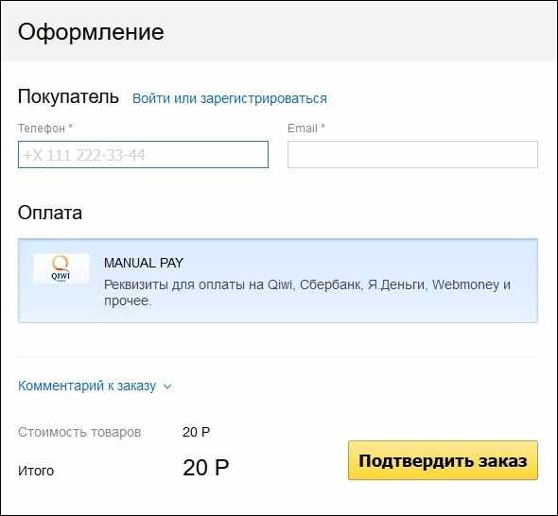
Task: Click the 20 Р value beside Стоимость товаров
Action: click(x=196, y=432)
